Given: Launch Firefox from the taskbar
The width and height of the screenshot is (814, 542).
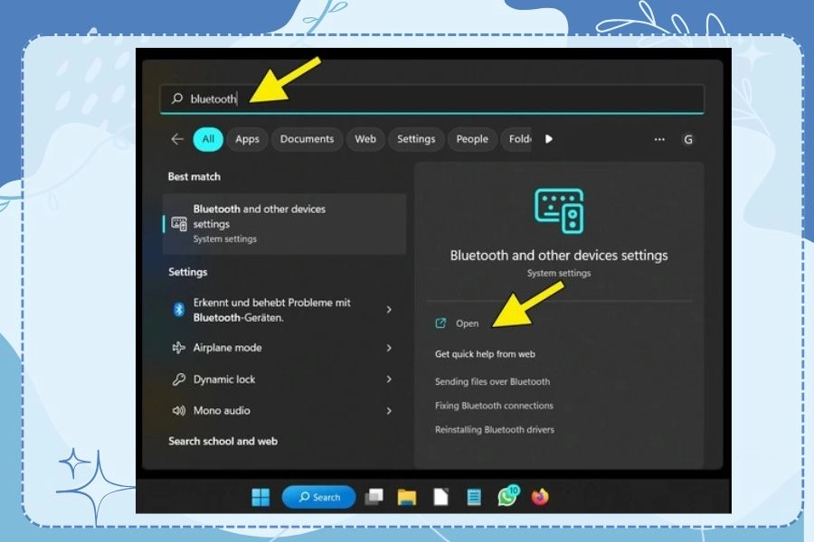Looking at the screenshot, I should pyautogui.click(x=541, y=496).
